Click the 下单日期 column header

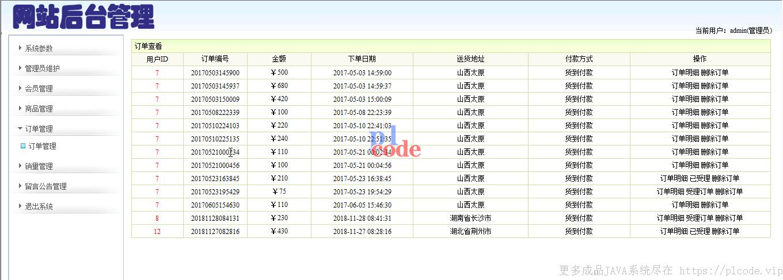click(362, 59)
